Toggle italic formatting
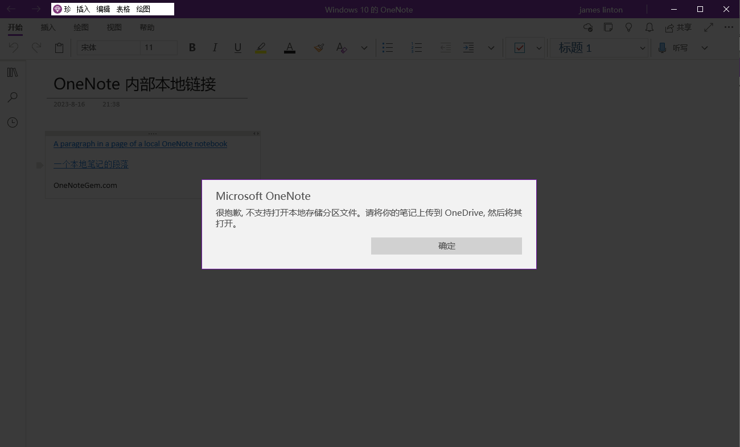Image resolution: width=740 pixels, height=447 pixels. pyautogui.click(x=215, y=48)
